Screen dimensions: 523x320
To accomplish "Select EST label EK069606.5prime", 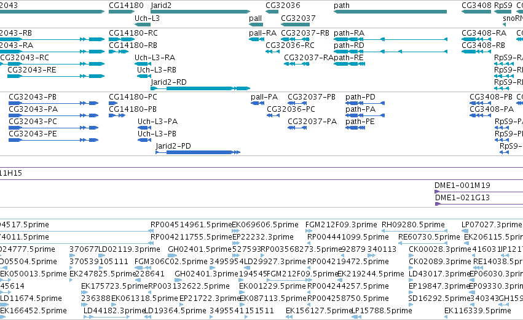I will pyautogui.click(x=265, y=225).
